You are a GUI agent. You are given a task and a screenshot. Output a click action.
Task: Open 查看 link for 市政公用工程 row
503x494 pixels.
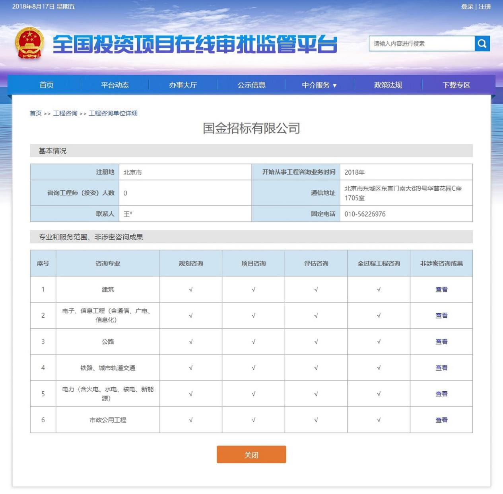point(441,420)
